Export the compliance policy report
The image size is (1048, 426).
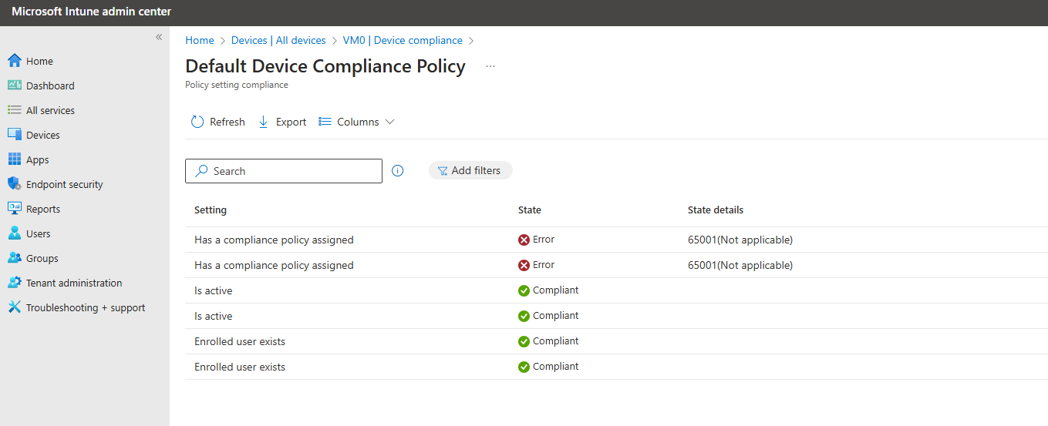coord(282,122)
